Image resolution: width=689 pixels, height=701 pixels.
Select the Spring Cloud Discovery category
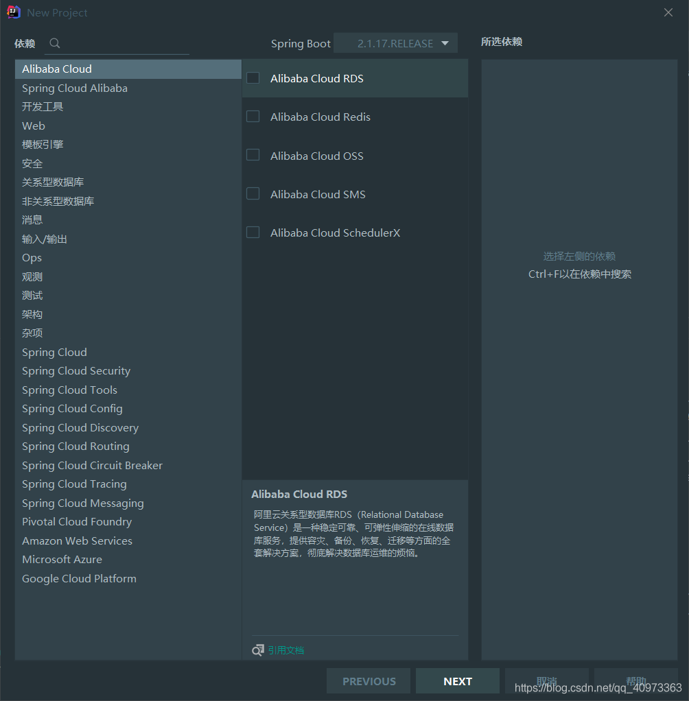coord(80,427)
